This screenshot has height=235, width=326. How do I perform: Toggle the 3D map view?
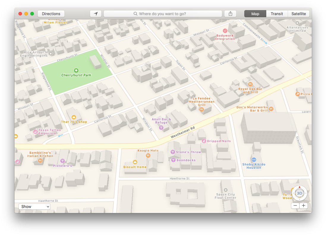pyautogui.click(x=299, y=193)
